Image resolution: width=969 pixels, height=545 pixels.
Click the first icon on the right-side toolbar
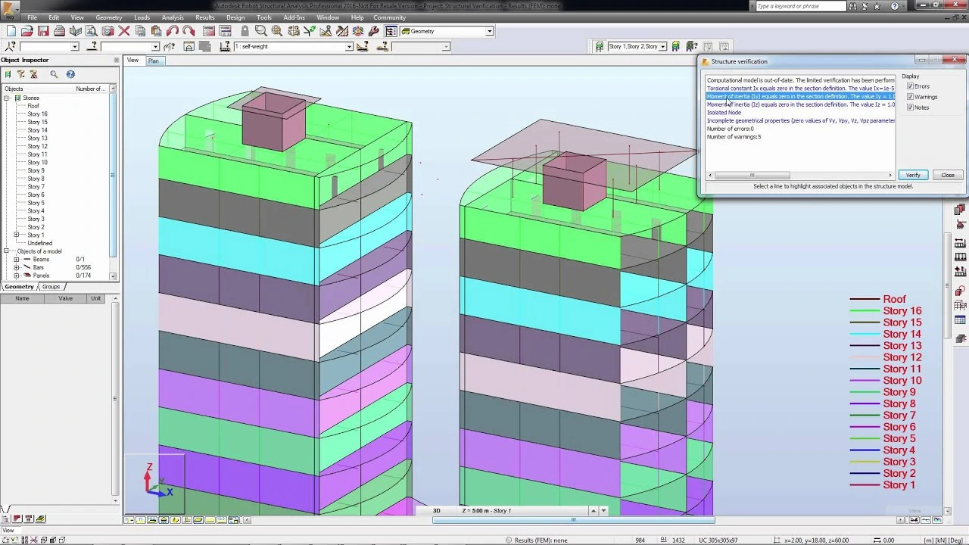tap(960, 210)
